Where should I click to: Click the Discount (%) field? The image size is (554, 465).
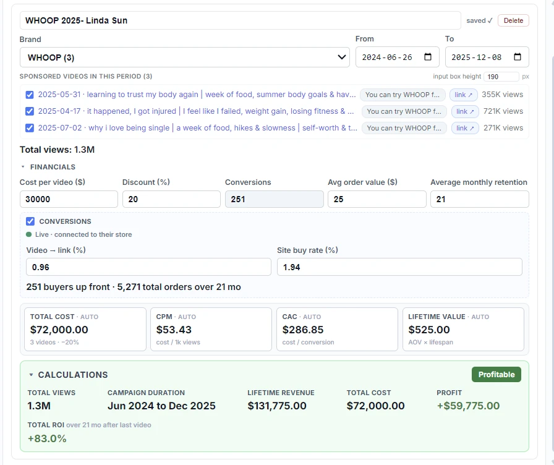click(x=171, y=199)
